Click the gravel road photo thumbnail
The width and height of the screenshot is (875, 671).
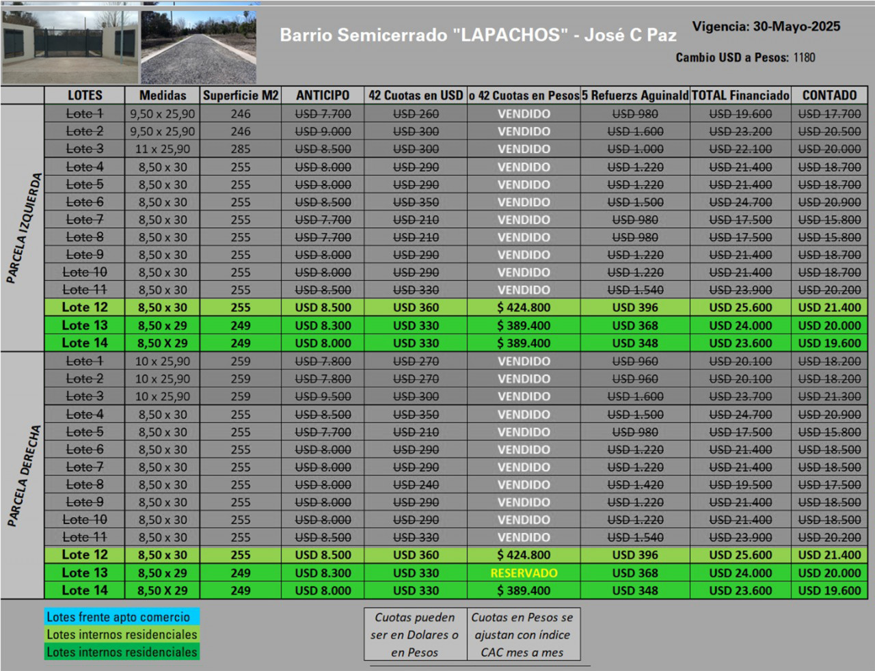(x=198, y=48)
